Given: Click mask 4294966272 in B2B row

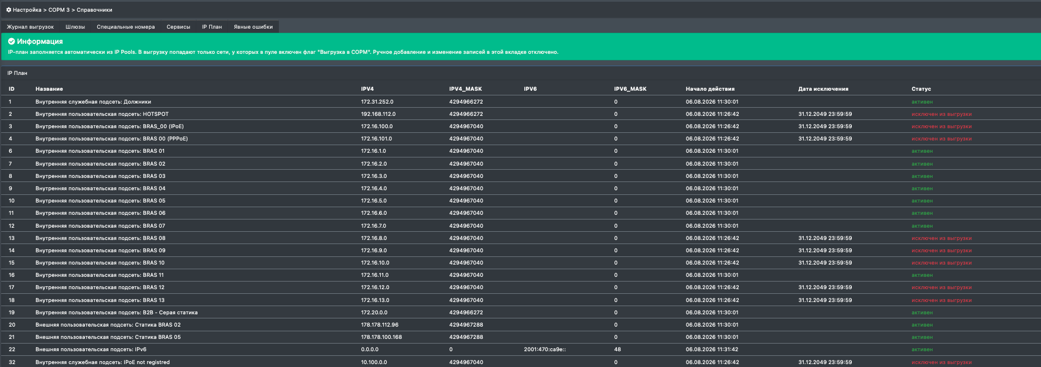Looking at the screenshot, I should pos(466,313).
